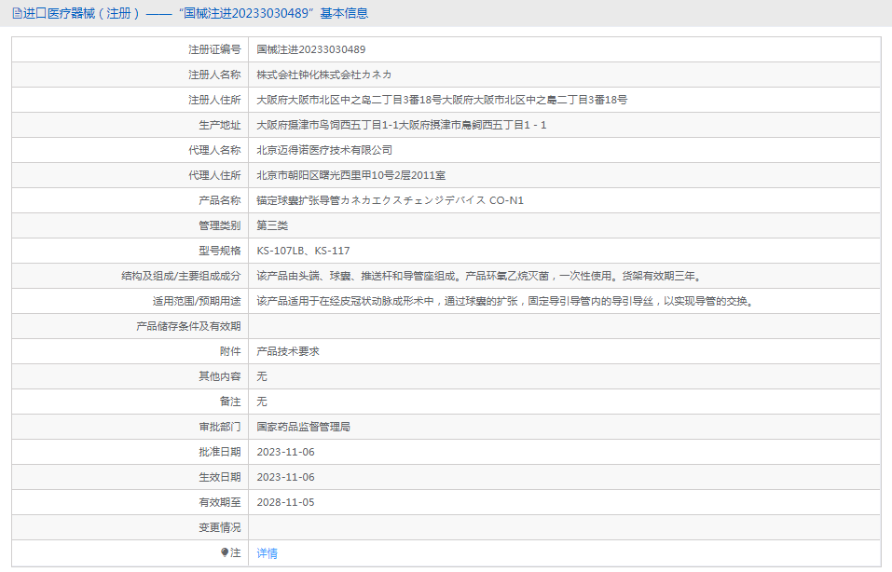The height and width of the screenshot is (572, 892).
Task: Select expiry date 2028-11-05
Action: pos(285,501)
